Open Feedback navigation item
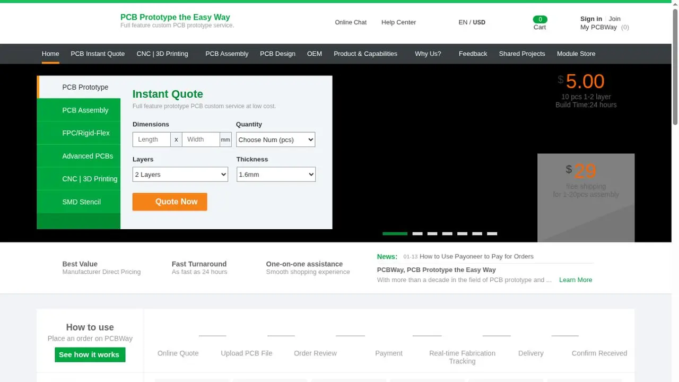This screenshot has height=382, width=679. [x=473, y=54]
